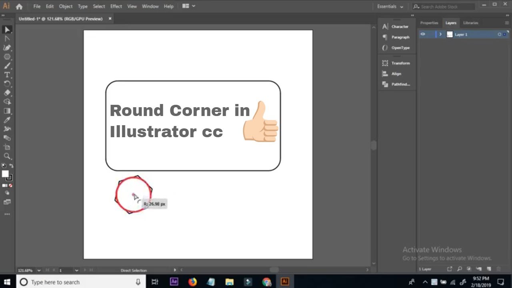Viewport: 512px width, 288px height.
Task: Select the Gradient tool
Action: [x=7, y=111]
